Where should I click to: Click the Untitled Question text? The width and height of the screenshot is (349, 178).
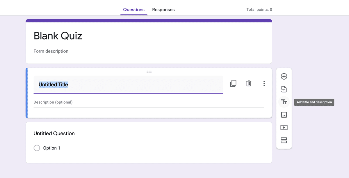(54, 134)
